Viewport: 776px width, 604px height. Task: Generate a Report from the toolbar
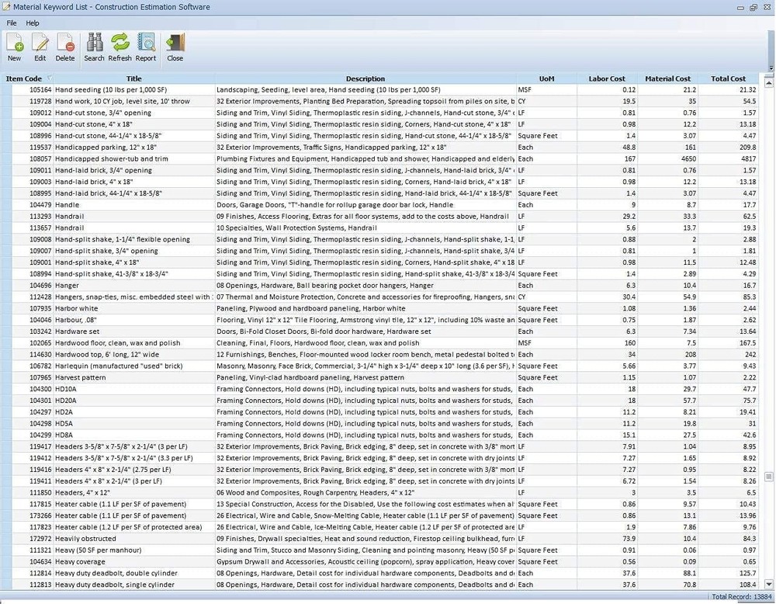[x=146, y=47]
